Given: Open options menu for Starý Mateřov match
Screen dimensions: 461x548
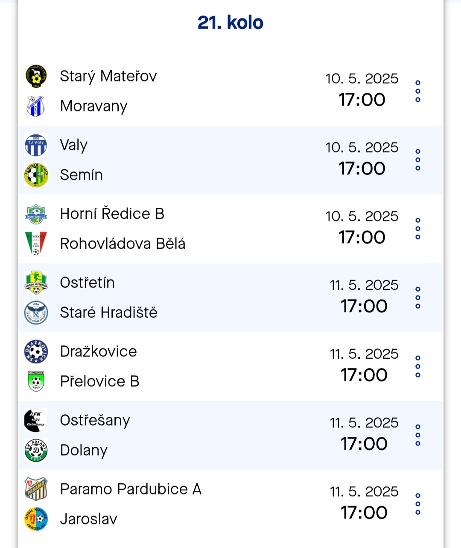Looking at the screenshot, I should coord(418,91).
